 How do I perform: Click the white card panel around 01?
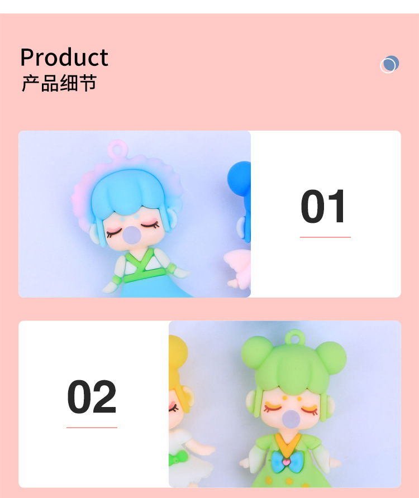click(326, 214)
